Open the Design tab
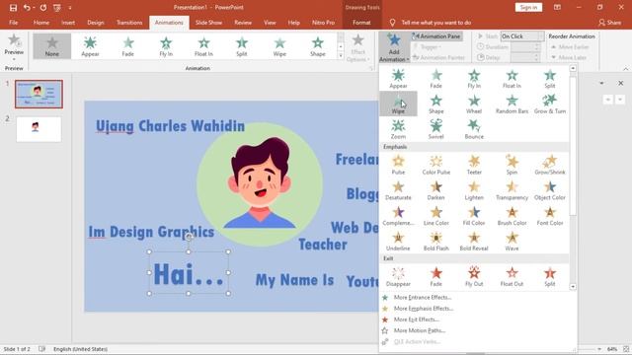This screenshot has width=632, height=355. pos(96,23)
